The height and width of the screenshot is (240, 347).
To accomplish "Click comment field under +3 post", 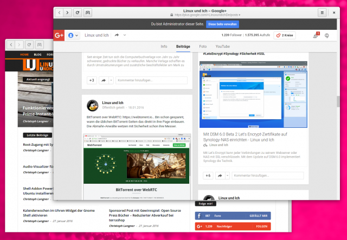I will (151, 80).
